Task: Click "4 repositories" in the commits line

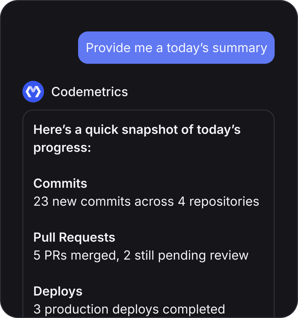Action: (x=218, y=202)
